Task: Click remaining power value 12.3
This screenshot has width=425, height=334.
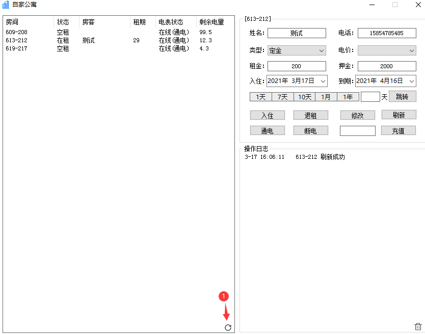Action: point(205,40)
